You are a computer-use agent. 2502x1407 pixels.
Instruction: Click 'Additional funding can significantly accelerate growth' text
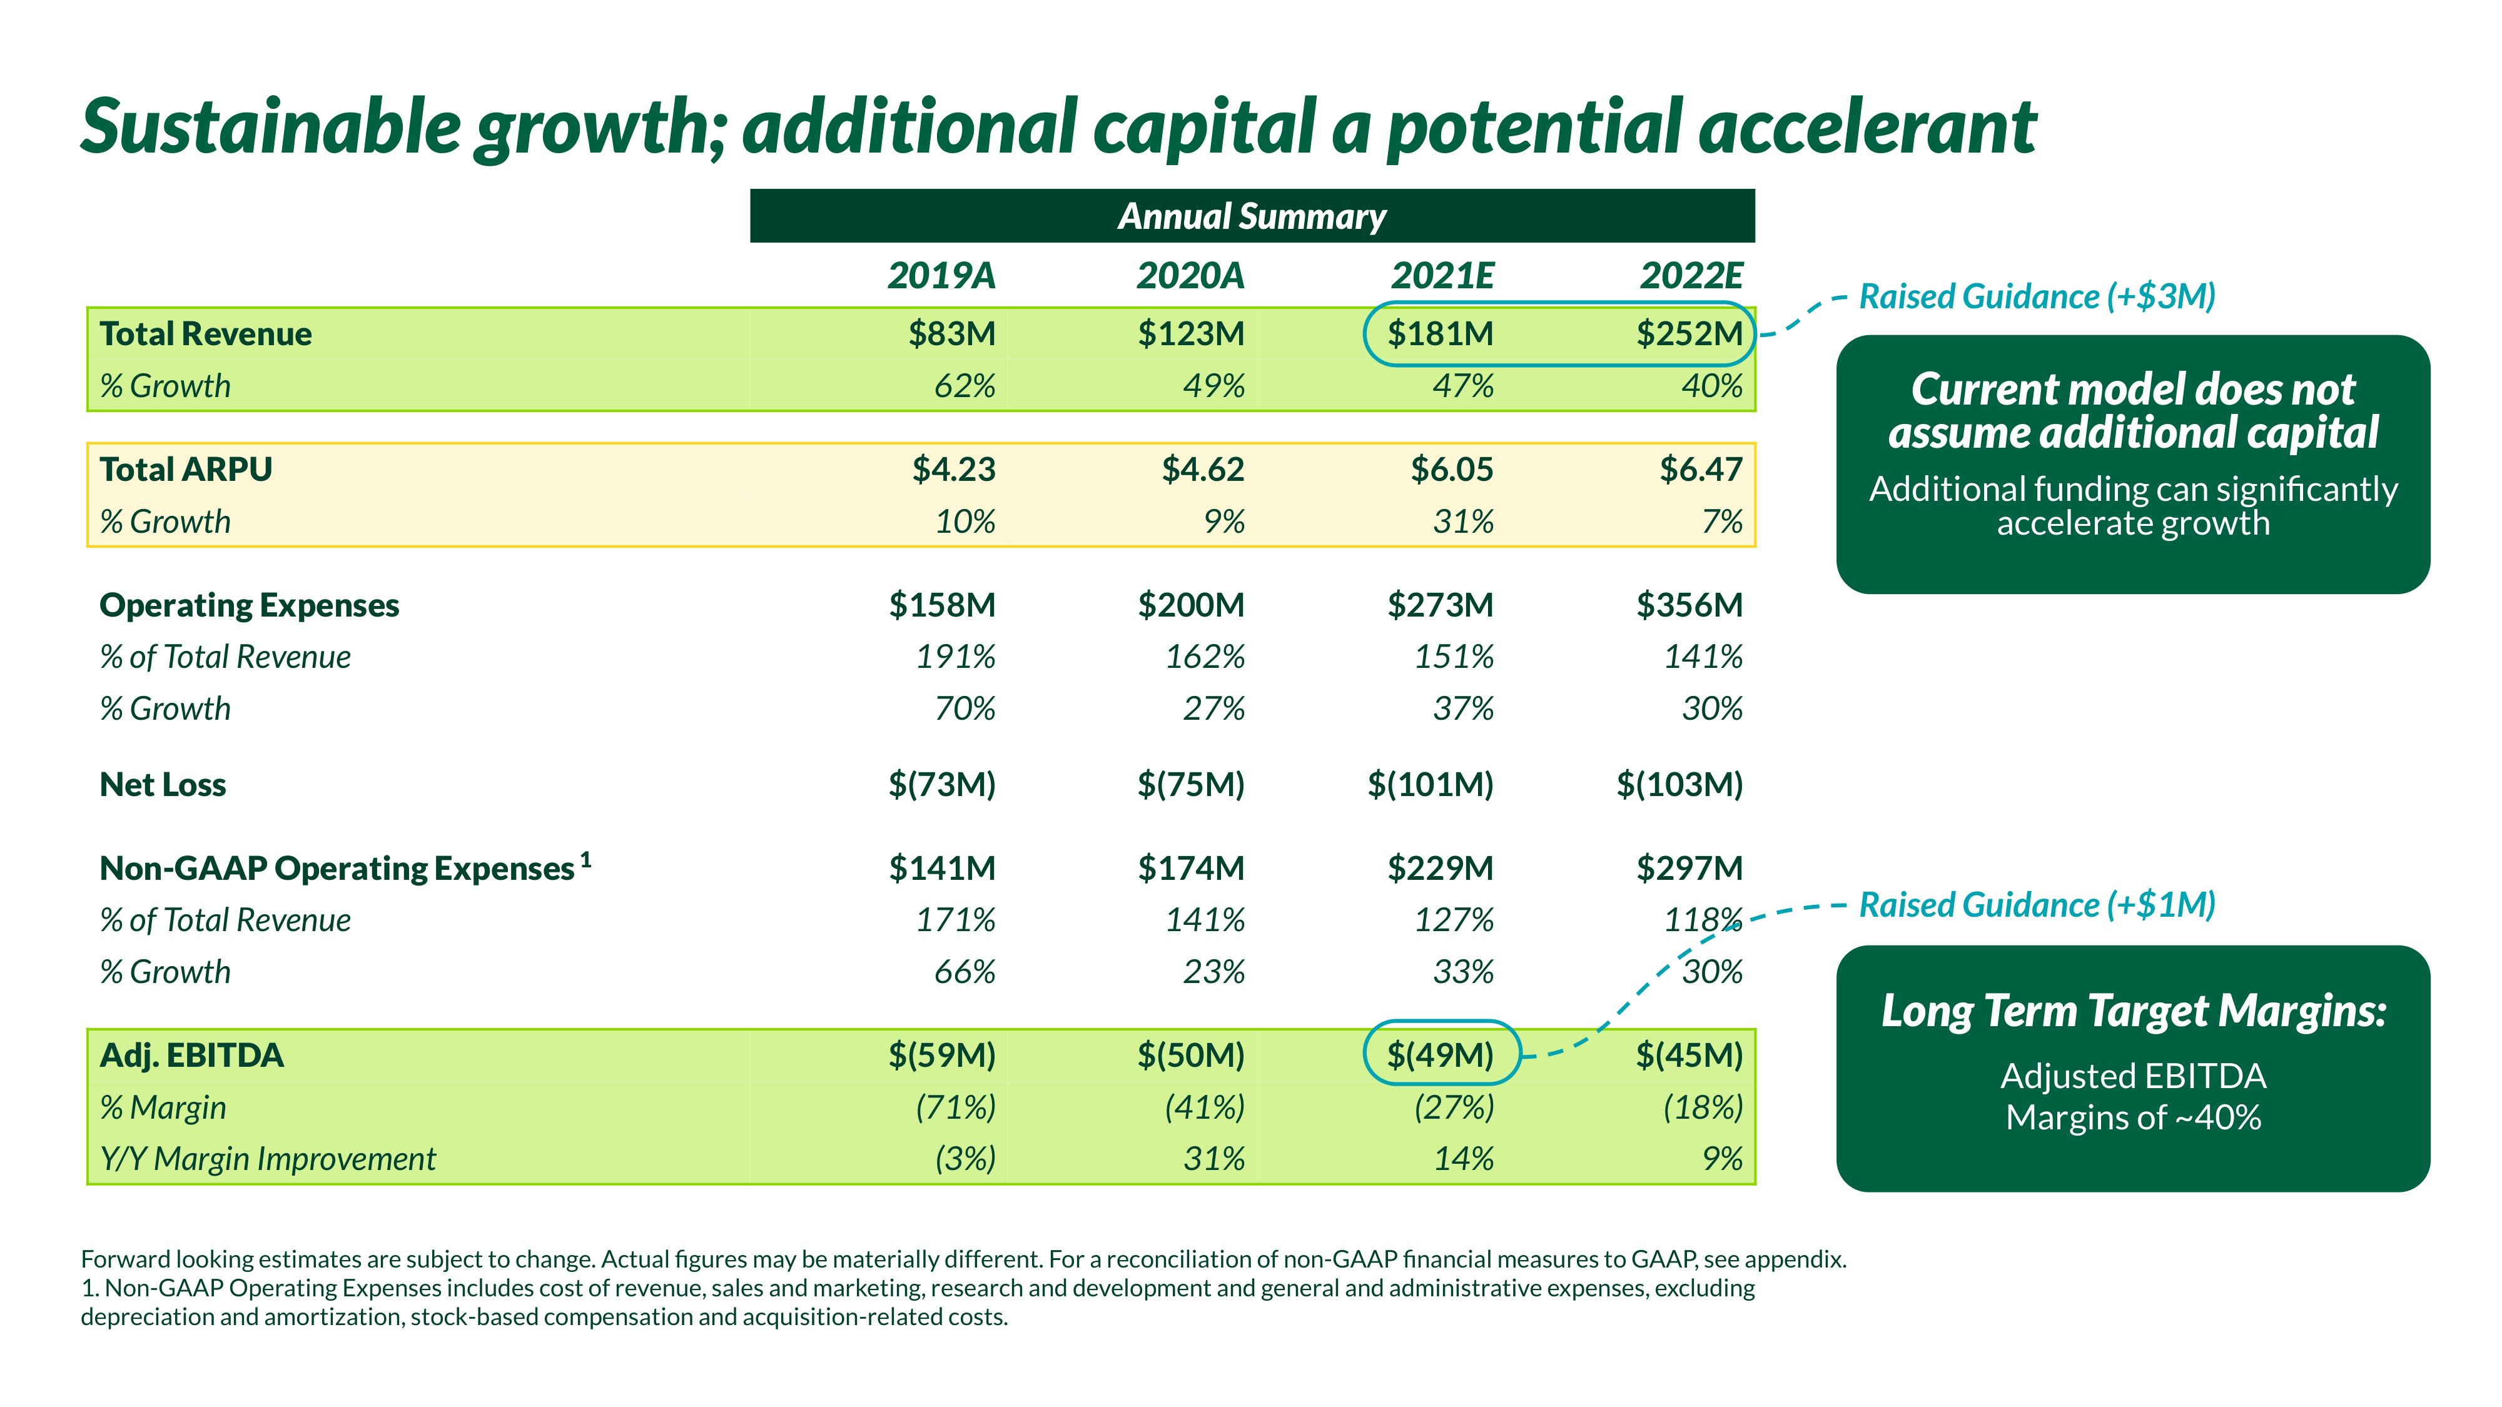pyautogui.click(x=2133, y=507)
